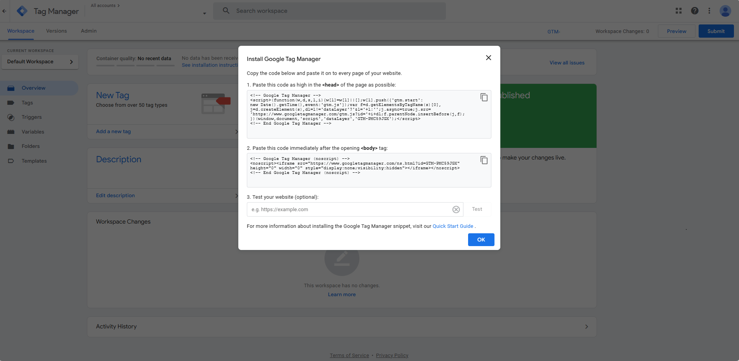
Task: Close the Install Google Tag Manager dialog
Action: click(488, 58)
